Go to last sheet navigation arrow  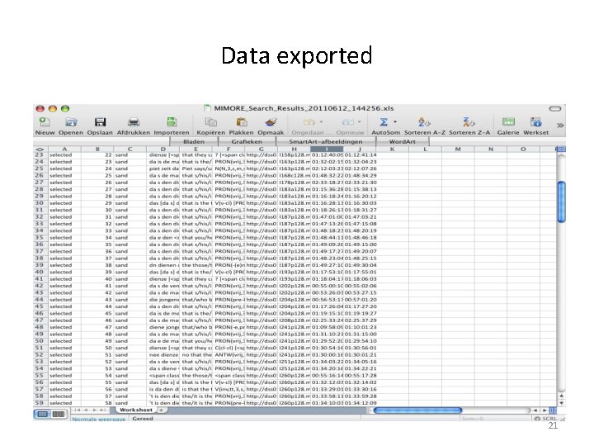coord(102,410)
